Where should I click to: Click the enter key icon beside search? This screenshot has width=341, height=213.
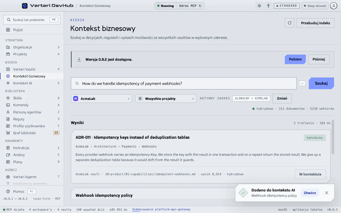(302, 84)
